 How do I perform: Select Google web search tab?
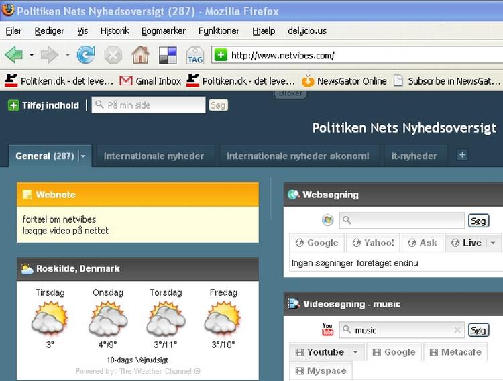pos(317,243)
